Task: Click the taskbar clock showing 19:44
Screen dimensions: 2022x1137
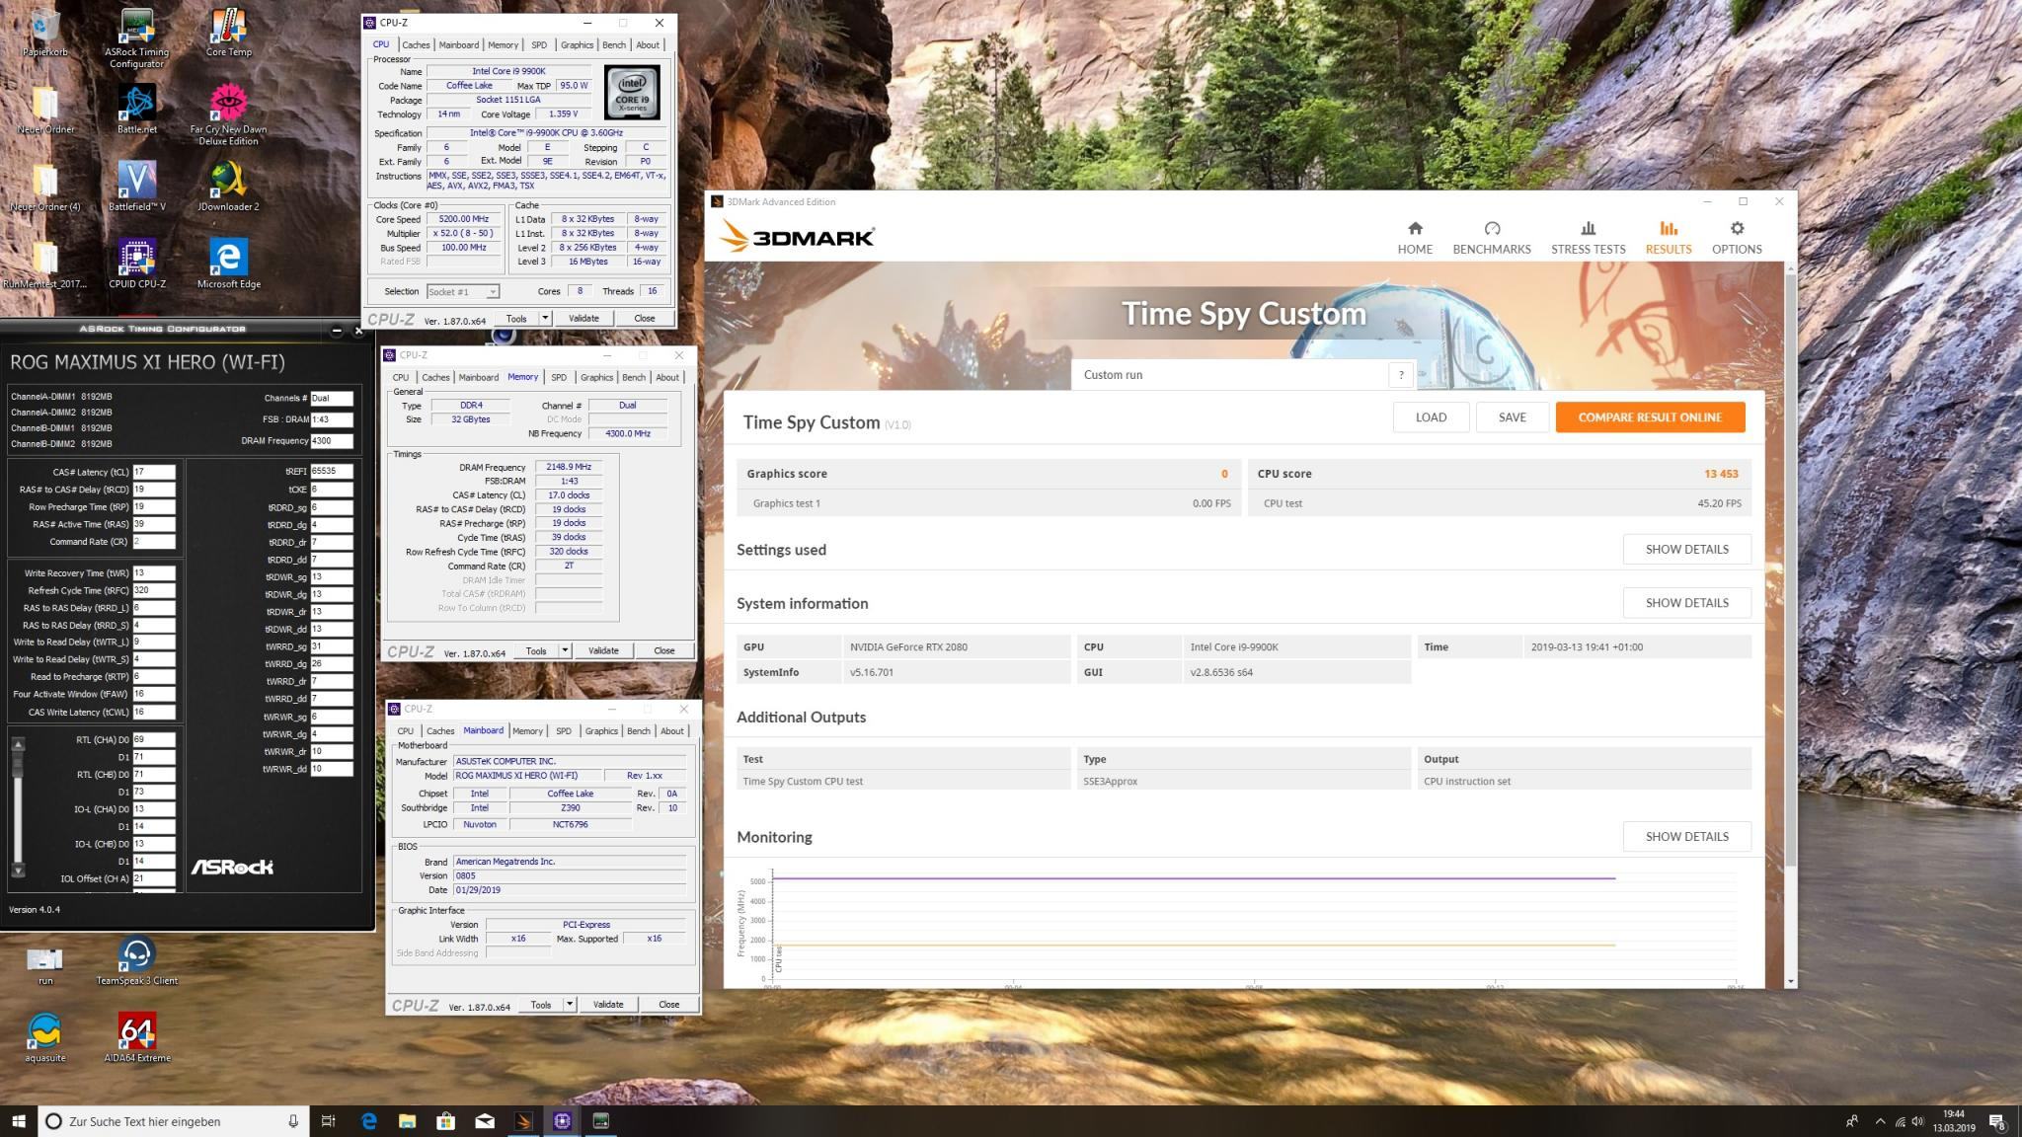Action: click(x=1953, y=1121)
